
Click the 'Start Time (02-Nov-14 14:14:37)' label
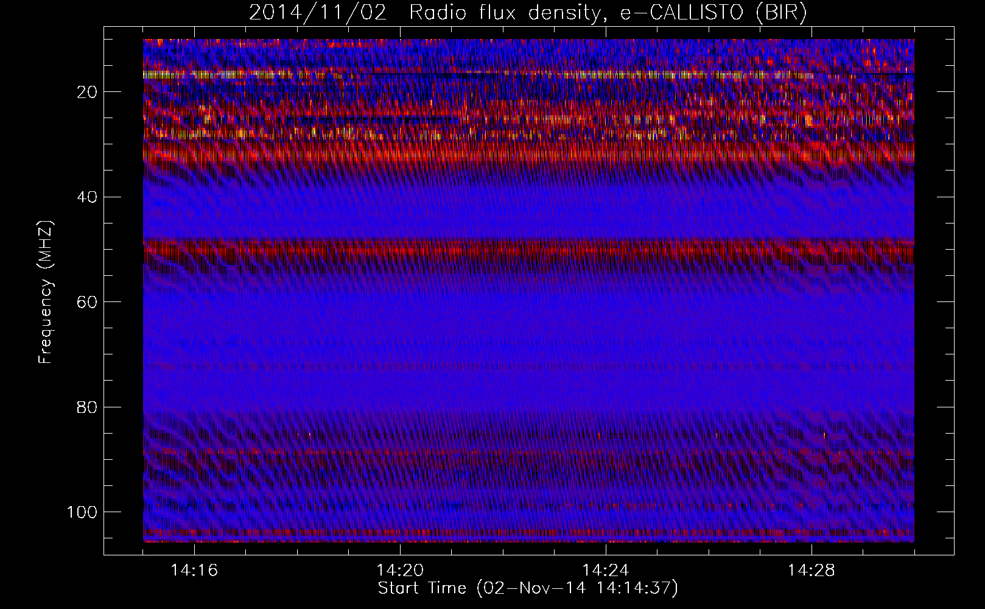pyautogui.click(x=528, y=588)
